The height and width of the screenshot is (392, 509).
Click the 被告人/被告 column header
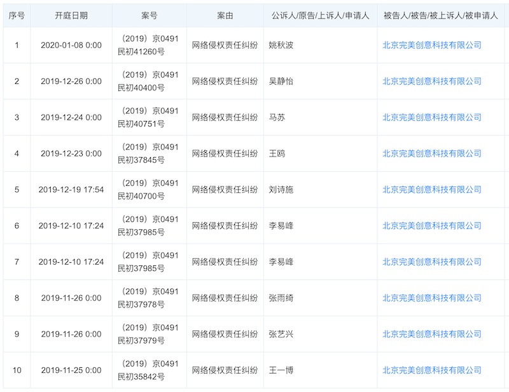click(442, 15)
